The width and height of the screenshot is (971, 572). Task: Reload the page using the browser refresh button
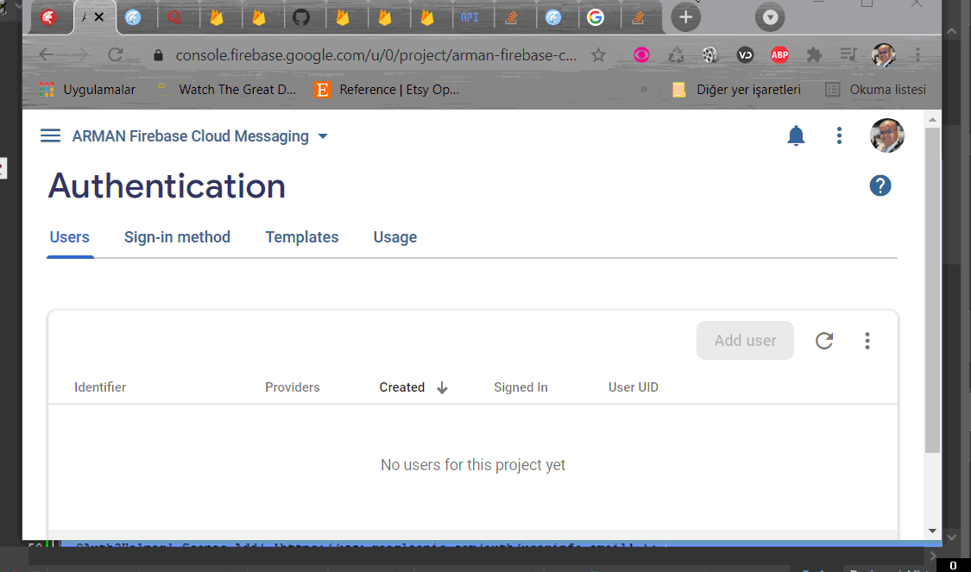[115, 54]
